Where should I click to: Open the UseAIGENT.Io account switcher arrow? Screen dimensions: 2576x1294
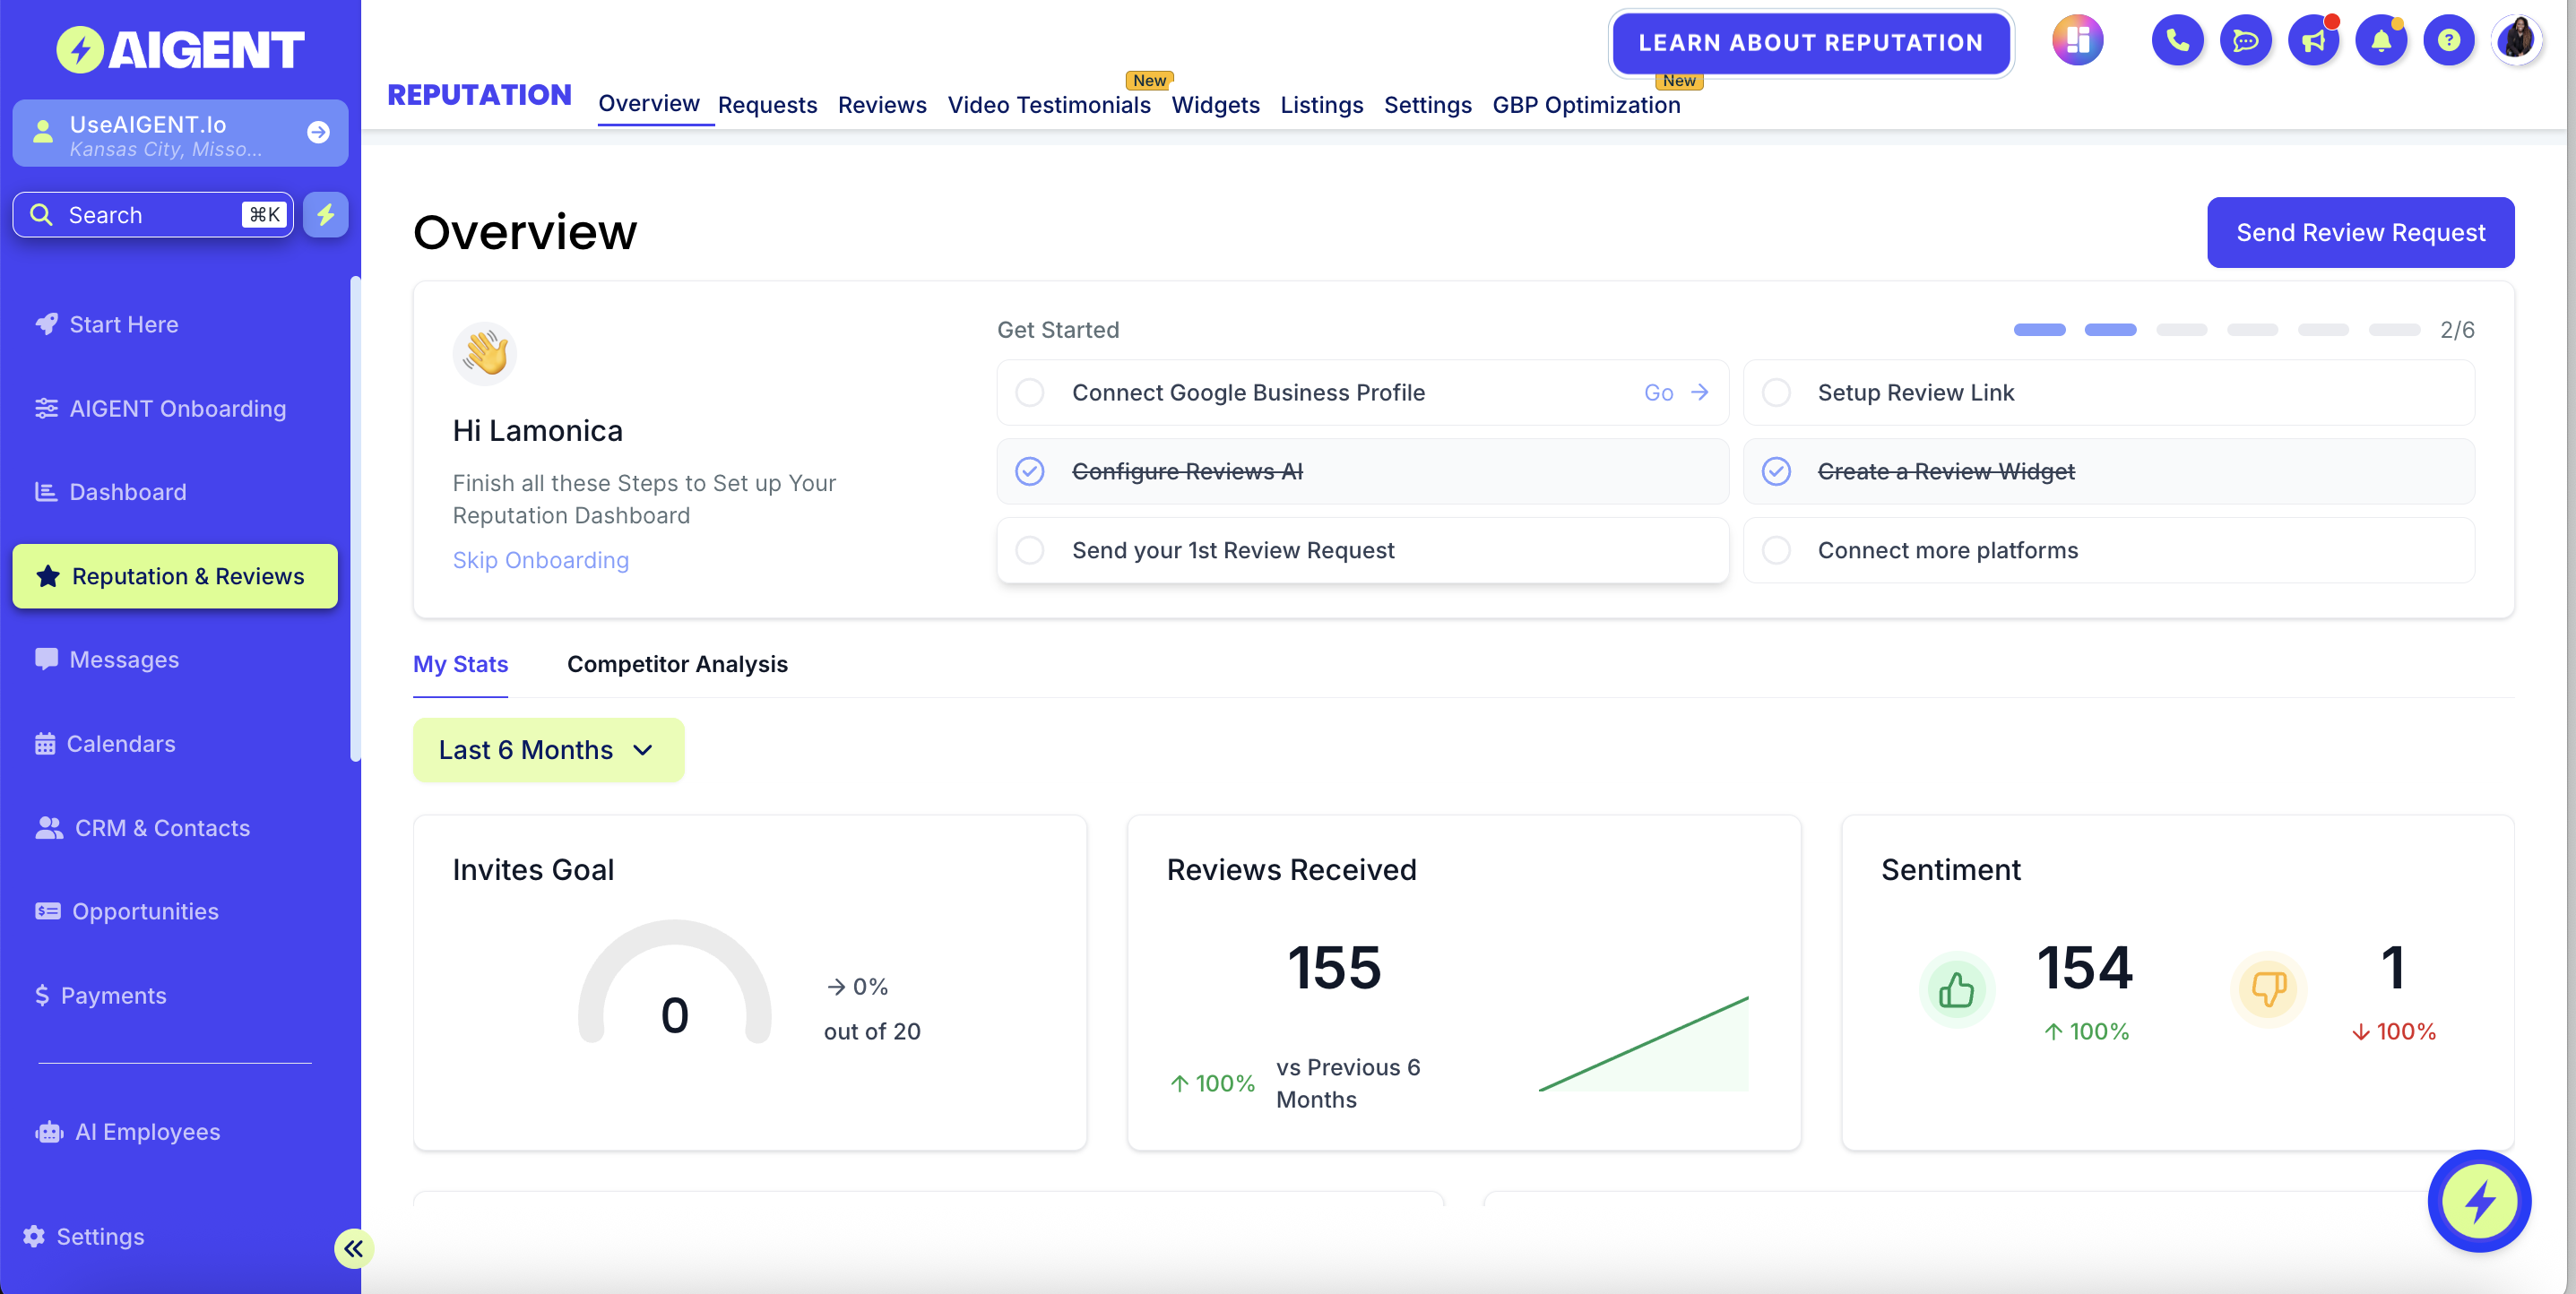click(318, 132)
